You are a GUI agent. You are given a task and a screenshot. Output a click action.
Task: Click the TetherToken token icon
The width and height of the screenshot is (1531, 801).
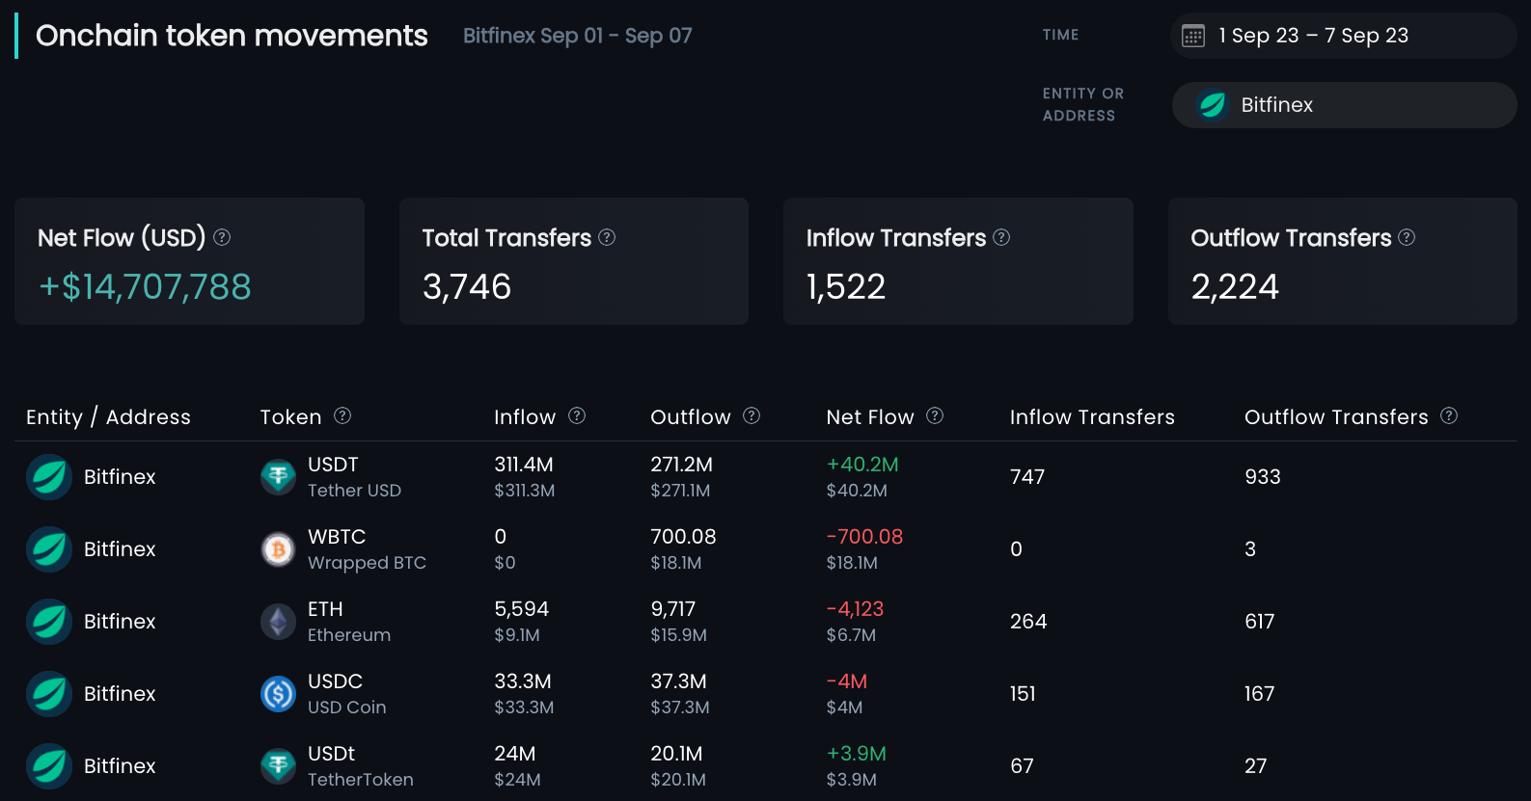(279, 766)
